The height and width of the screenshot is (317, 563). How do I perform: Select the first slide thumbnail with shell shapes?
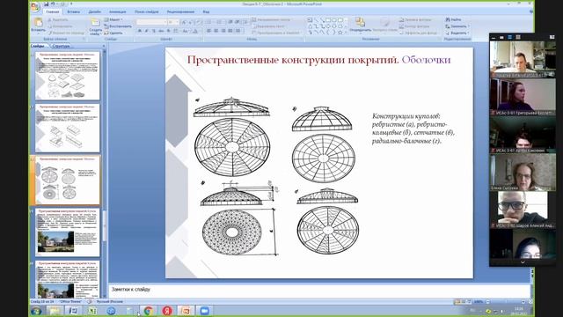68,76
